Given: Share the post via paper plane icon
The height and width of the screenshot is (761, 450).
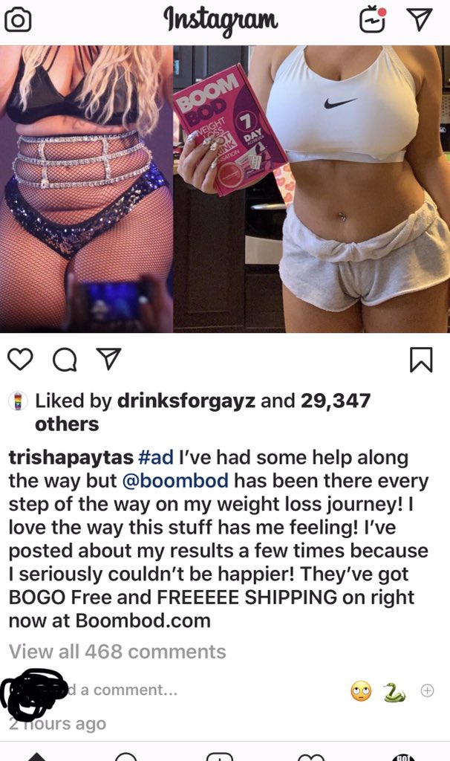Looking at the screenshot, I should point(108,359).
